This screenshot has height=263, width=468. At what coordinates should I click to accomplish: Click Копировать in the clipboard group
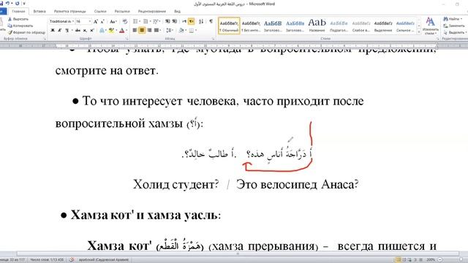tap(20, 26)
